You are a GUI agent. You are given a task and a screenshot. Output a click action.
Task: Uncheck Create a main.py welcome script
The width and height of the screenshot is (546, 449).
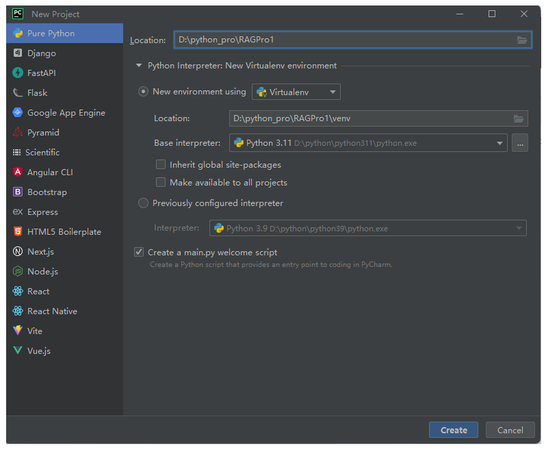pyautogui.click(x=139, y=252)
